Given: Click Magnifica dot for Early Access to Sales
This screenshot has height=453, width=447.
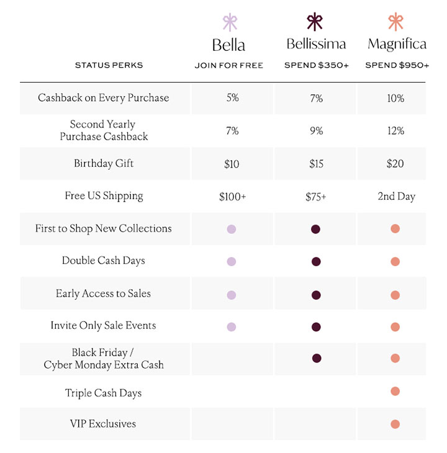Looking at the screenshot, I should [395, 295].
